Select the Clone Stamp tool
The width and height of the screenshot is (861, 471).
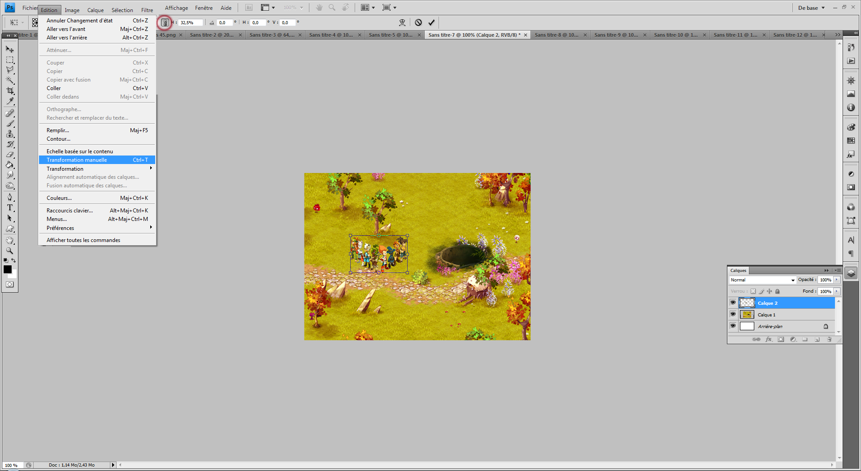[x=9, y=134]
